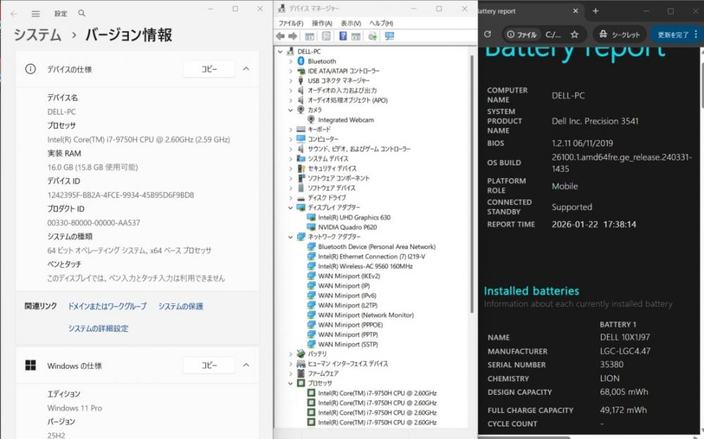Select WAN Miniport (IKEv2) entry
This screenshot has height=439, width=704.
coord(349,276)
